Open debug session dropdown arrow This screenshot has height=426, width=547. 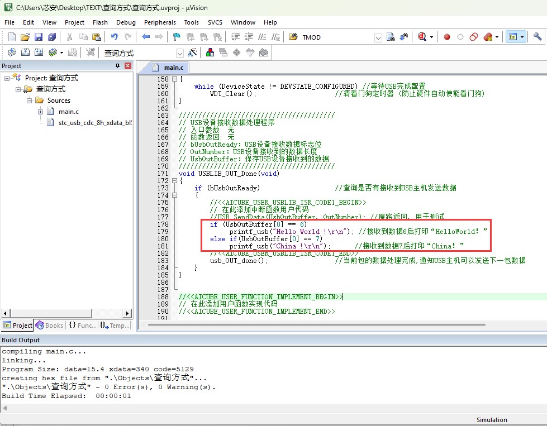tap(431, 37)
